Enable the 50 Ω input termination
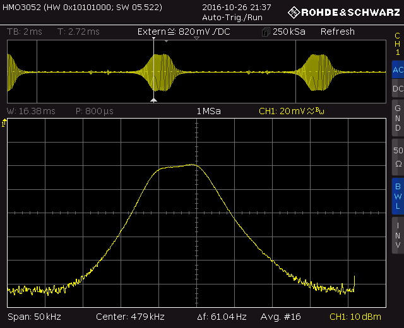Viewport: 404px width, 328px height. (397, 156)
